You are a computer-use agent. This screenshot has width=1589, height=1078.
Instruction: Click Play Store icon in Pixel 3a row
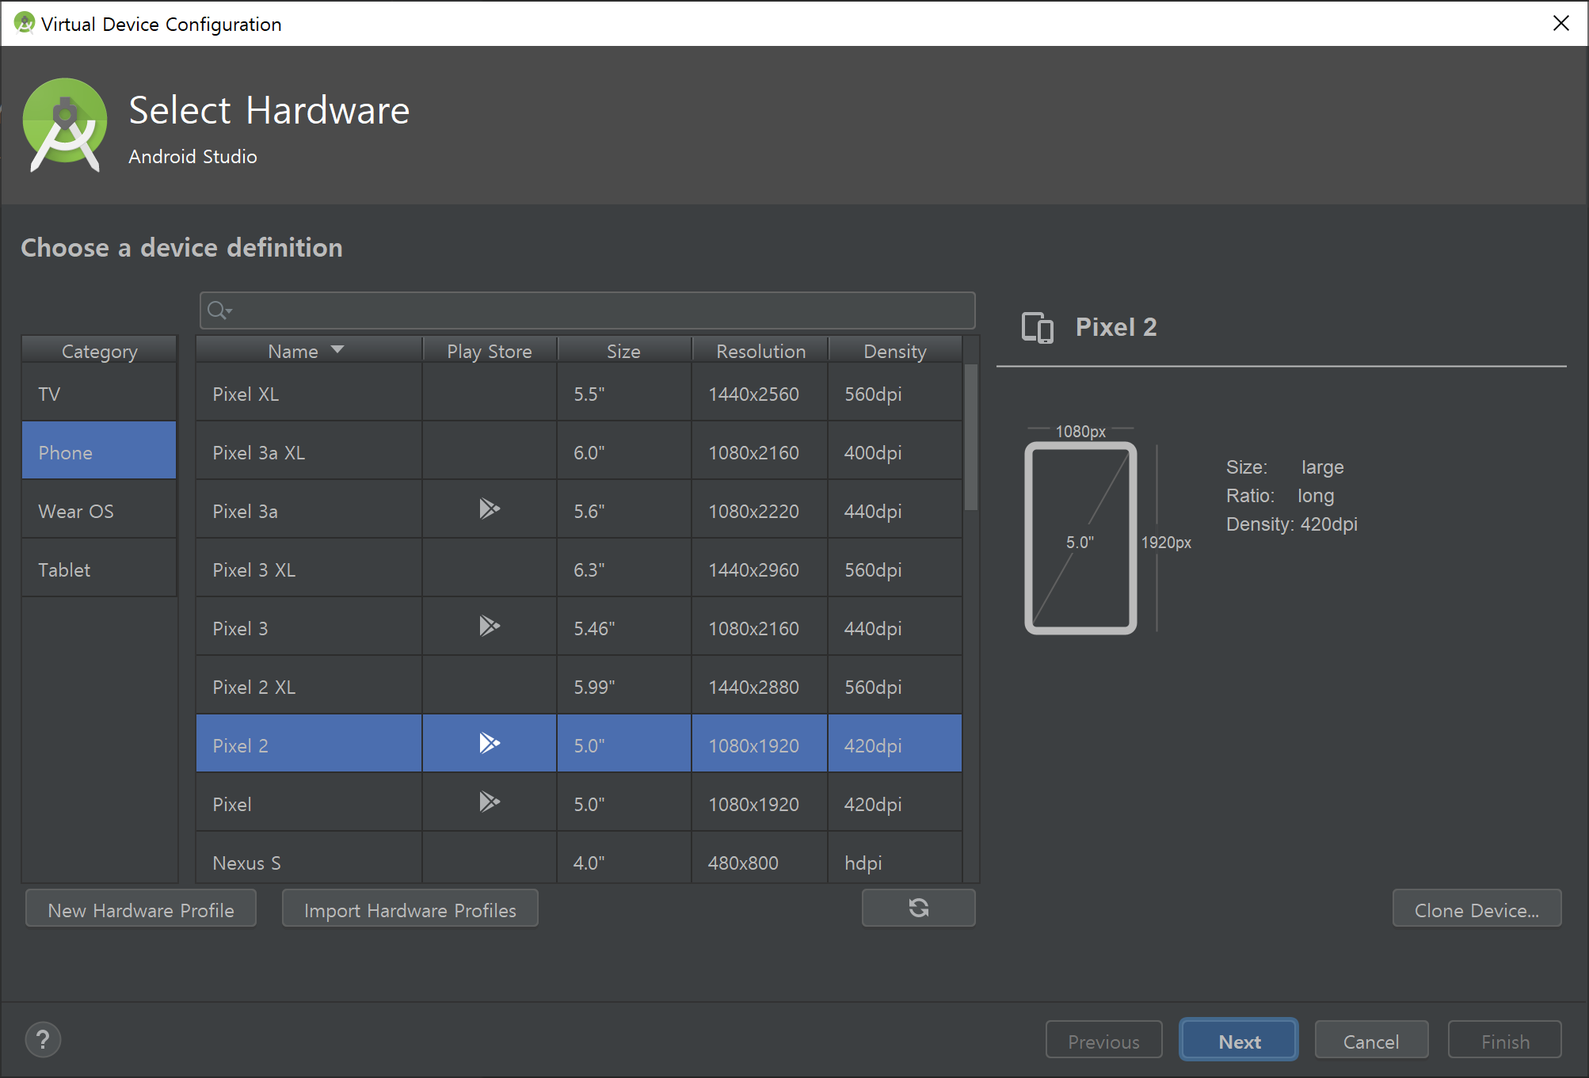pos(490,509)
